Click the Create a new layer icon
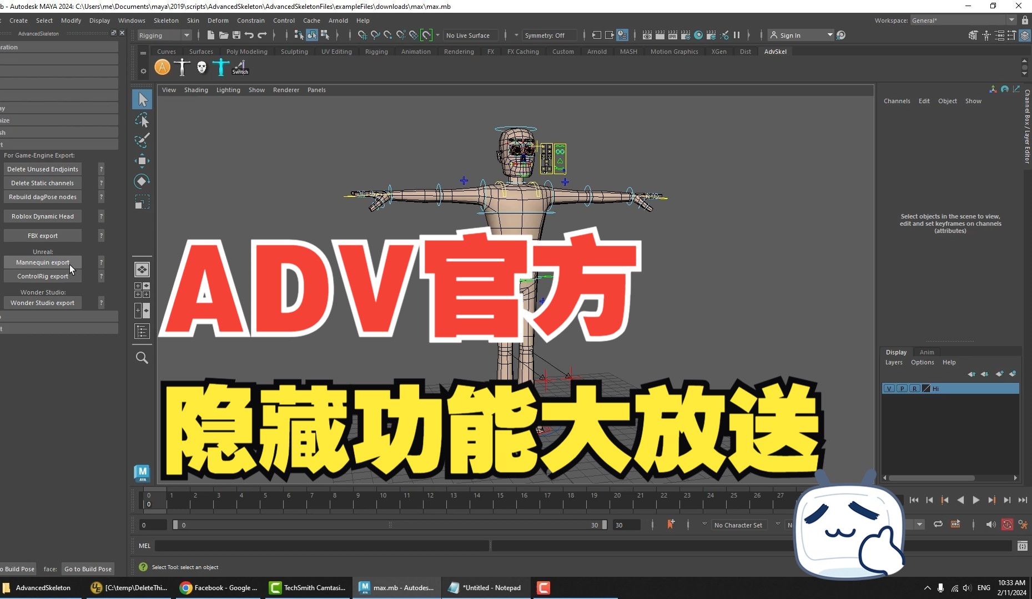Screen dimensions: 1032x599 click(1000, 374)
